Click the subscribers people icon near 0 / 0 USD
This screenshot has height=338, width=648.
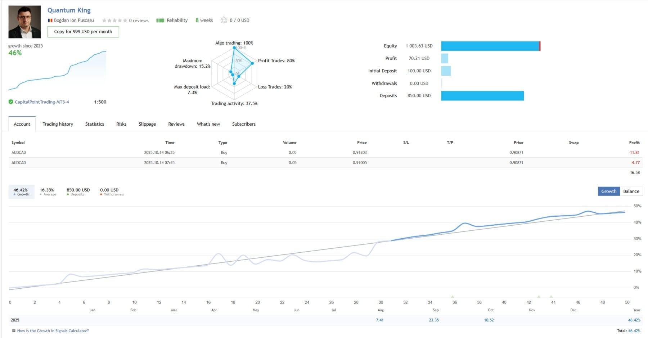pyautogui.click(x=224, y=20)
